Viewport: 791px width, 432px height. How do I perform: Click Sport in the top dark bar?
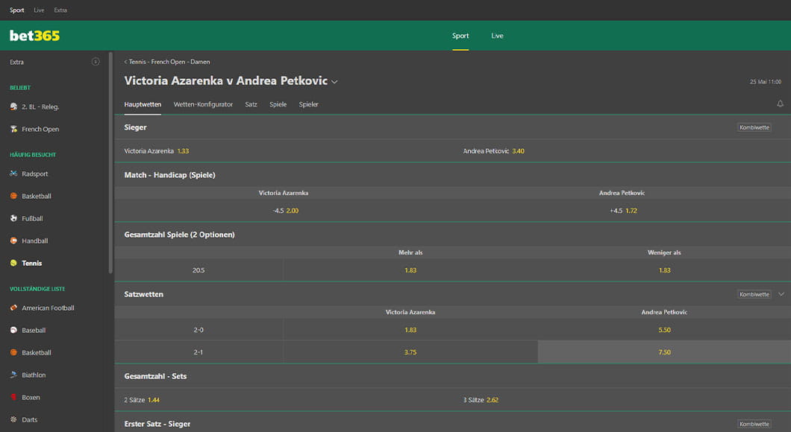click(x=16, y=10)
